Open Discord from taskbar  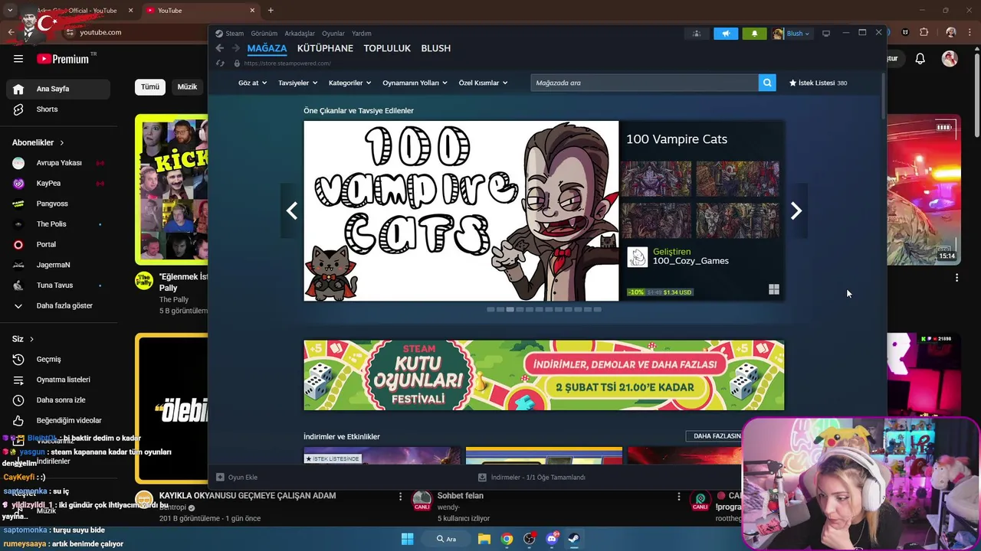click(552, 539)
